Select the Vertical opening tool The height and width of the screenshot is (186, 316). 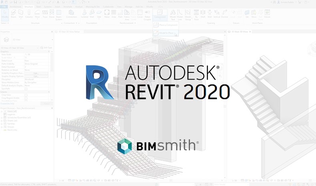click(x=217, y=14)
